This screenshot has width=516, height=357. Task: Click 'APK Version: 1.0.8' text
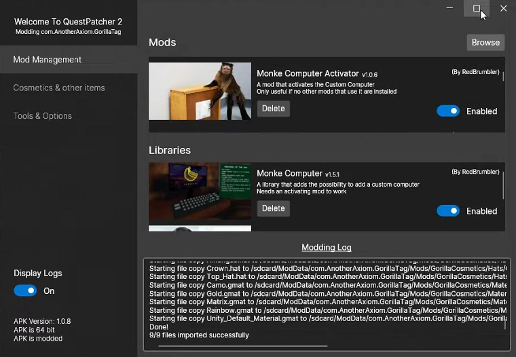coord(42,321)
